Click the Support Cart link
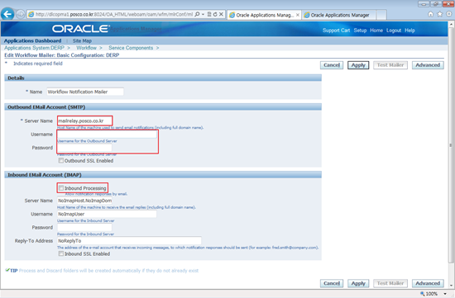 336,31
